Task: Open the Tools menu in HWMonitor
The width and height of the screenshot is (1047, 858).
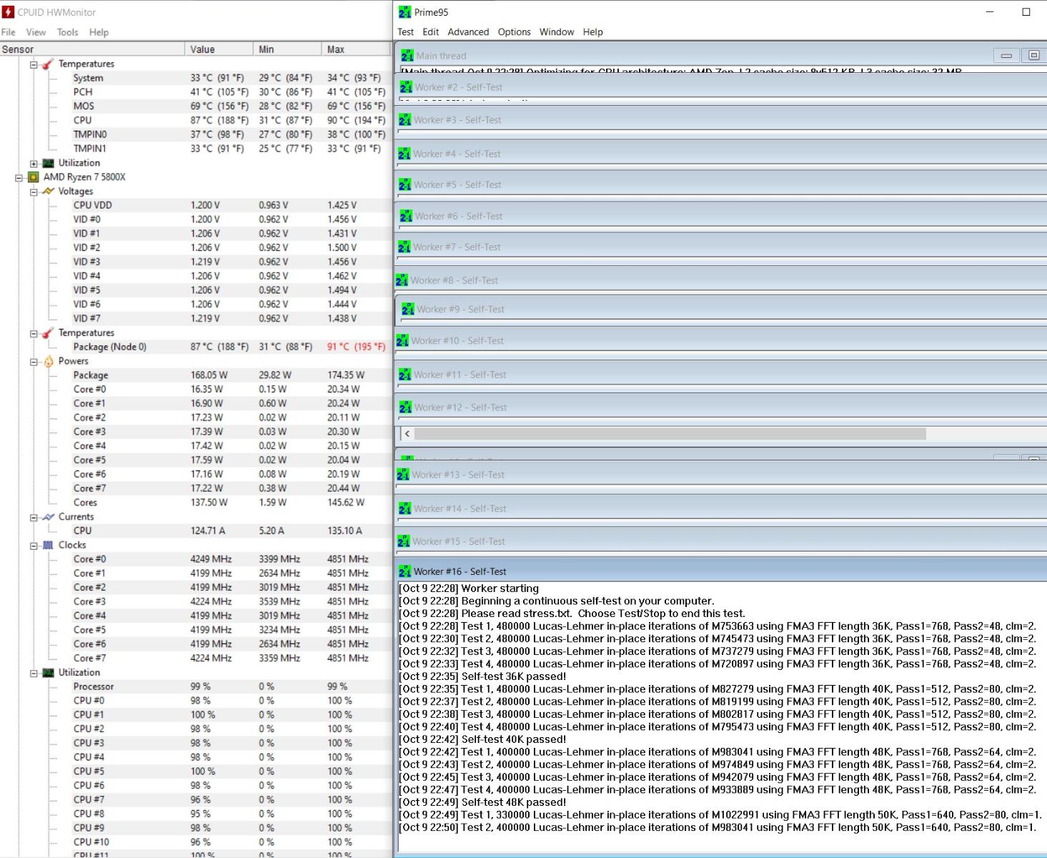Action: [x=68, y=32]
